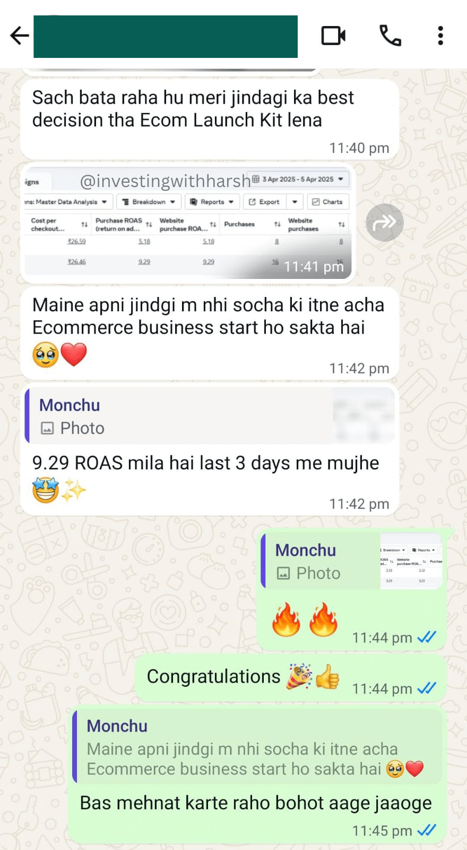Open the three-dot more options menu
Image resolution: width=467 pixels, height=850 pixels.
click(440, 36)
